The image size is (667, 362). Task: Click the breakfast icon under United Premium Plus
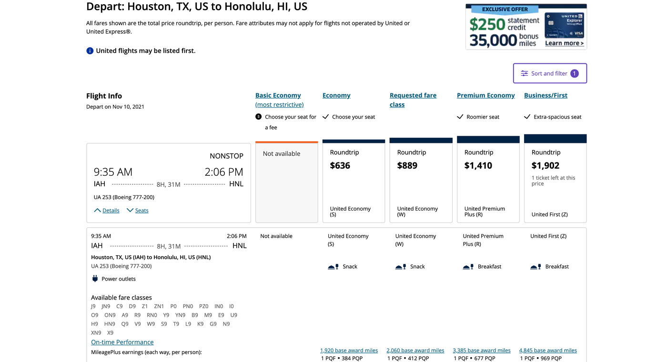(x=468, y=266)
